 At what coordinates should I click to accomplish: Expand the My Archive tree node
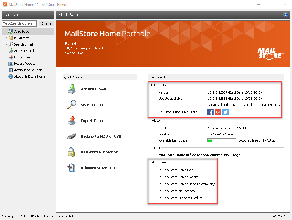click(6, 38)
